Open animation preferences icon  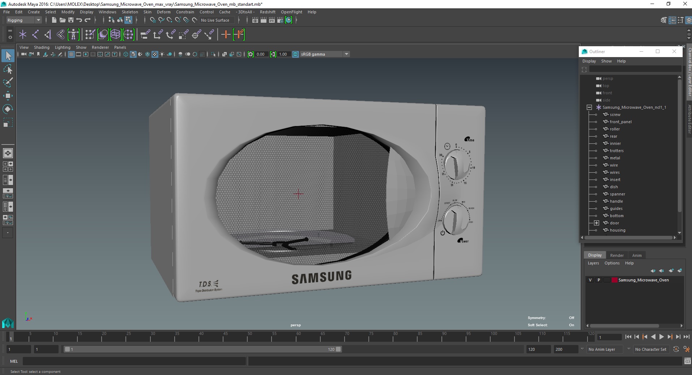[686, 349]
